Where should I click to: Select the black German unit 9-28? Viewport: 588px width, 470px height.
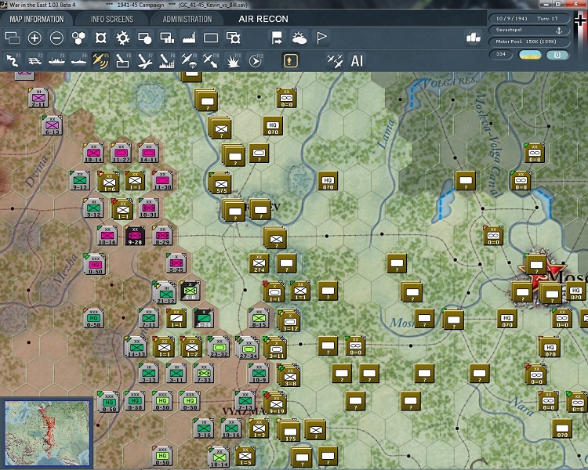pos(135,236)
